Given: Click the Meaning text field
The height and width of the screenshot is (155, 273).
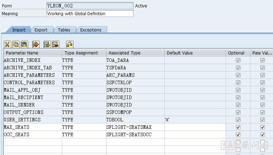Looking at the screenshot, I should click(x=90, y=13).
